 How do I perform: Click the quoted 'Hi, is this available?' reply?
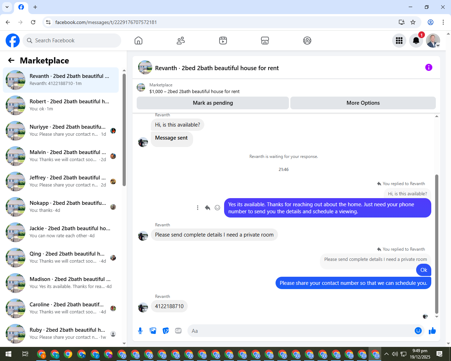pos(407,194)
